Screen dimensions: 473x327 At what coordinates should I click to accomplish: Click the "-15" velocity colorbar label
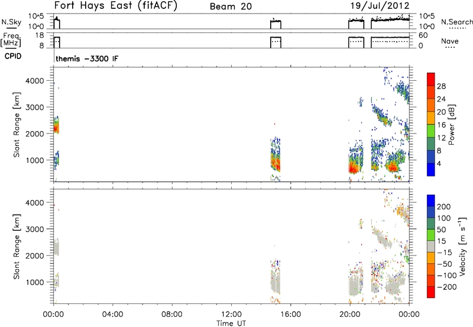(445, 253)
